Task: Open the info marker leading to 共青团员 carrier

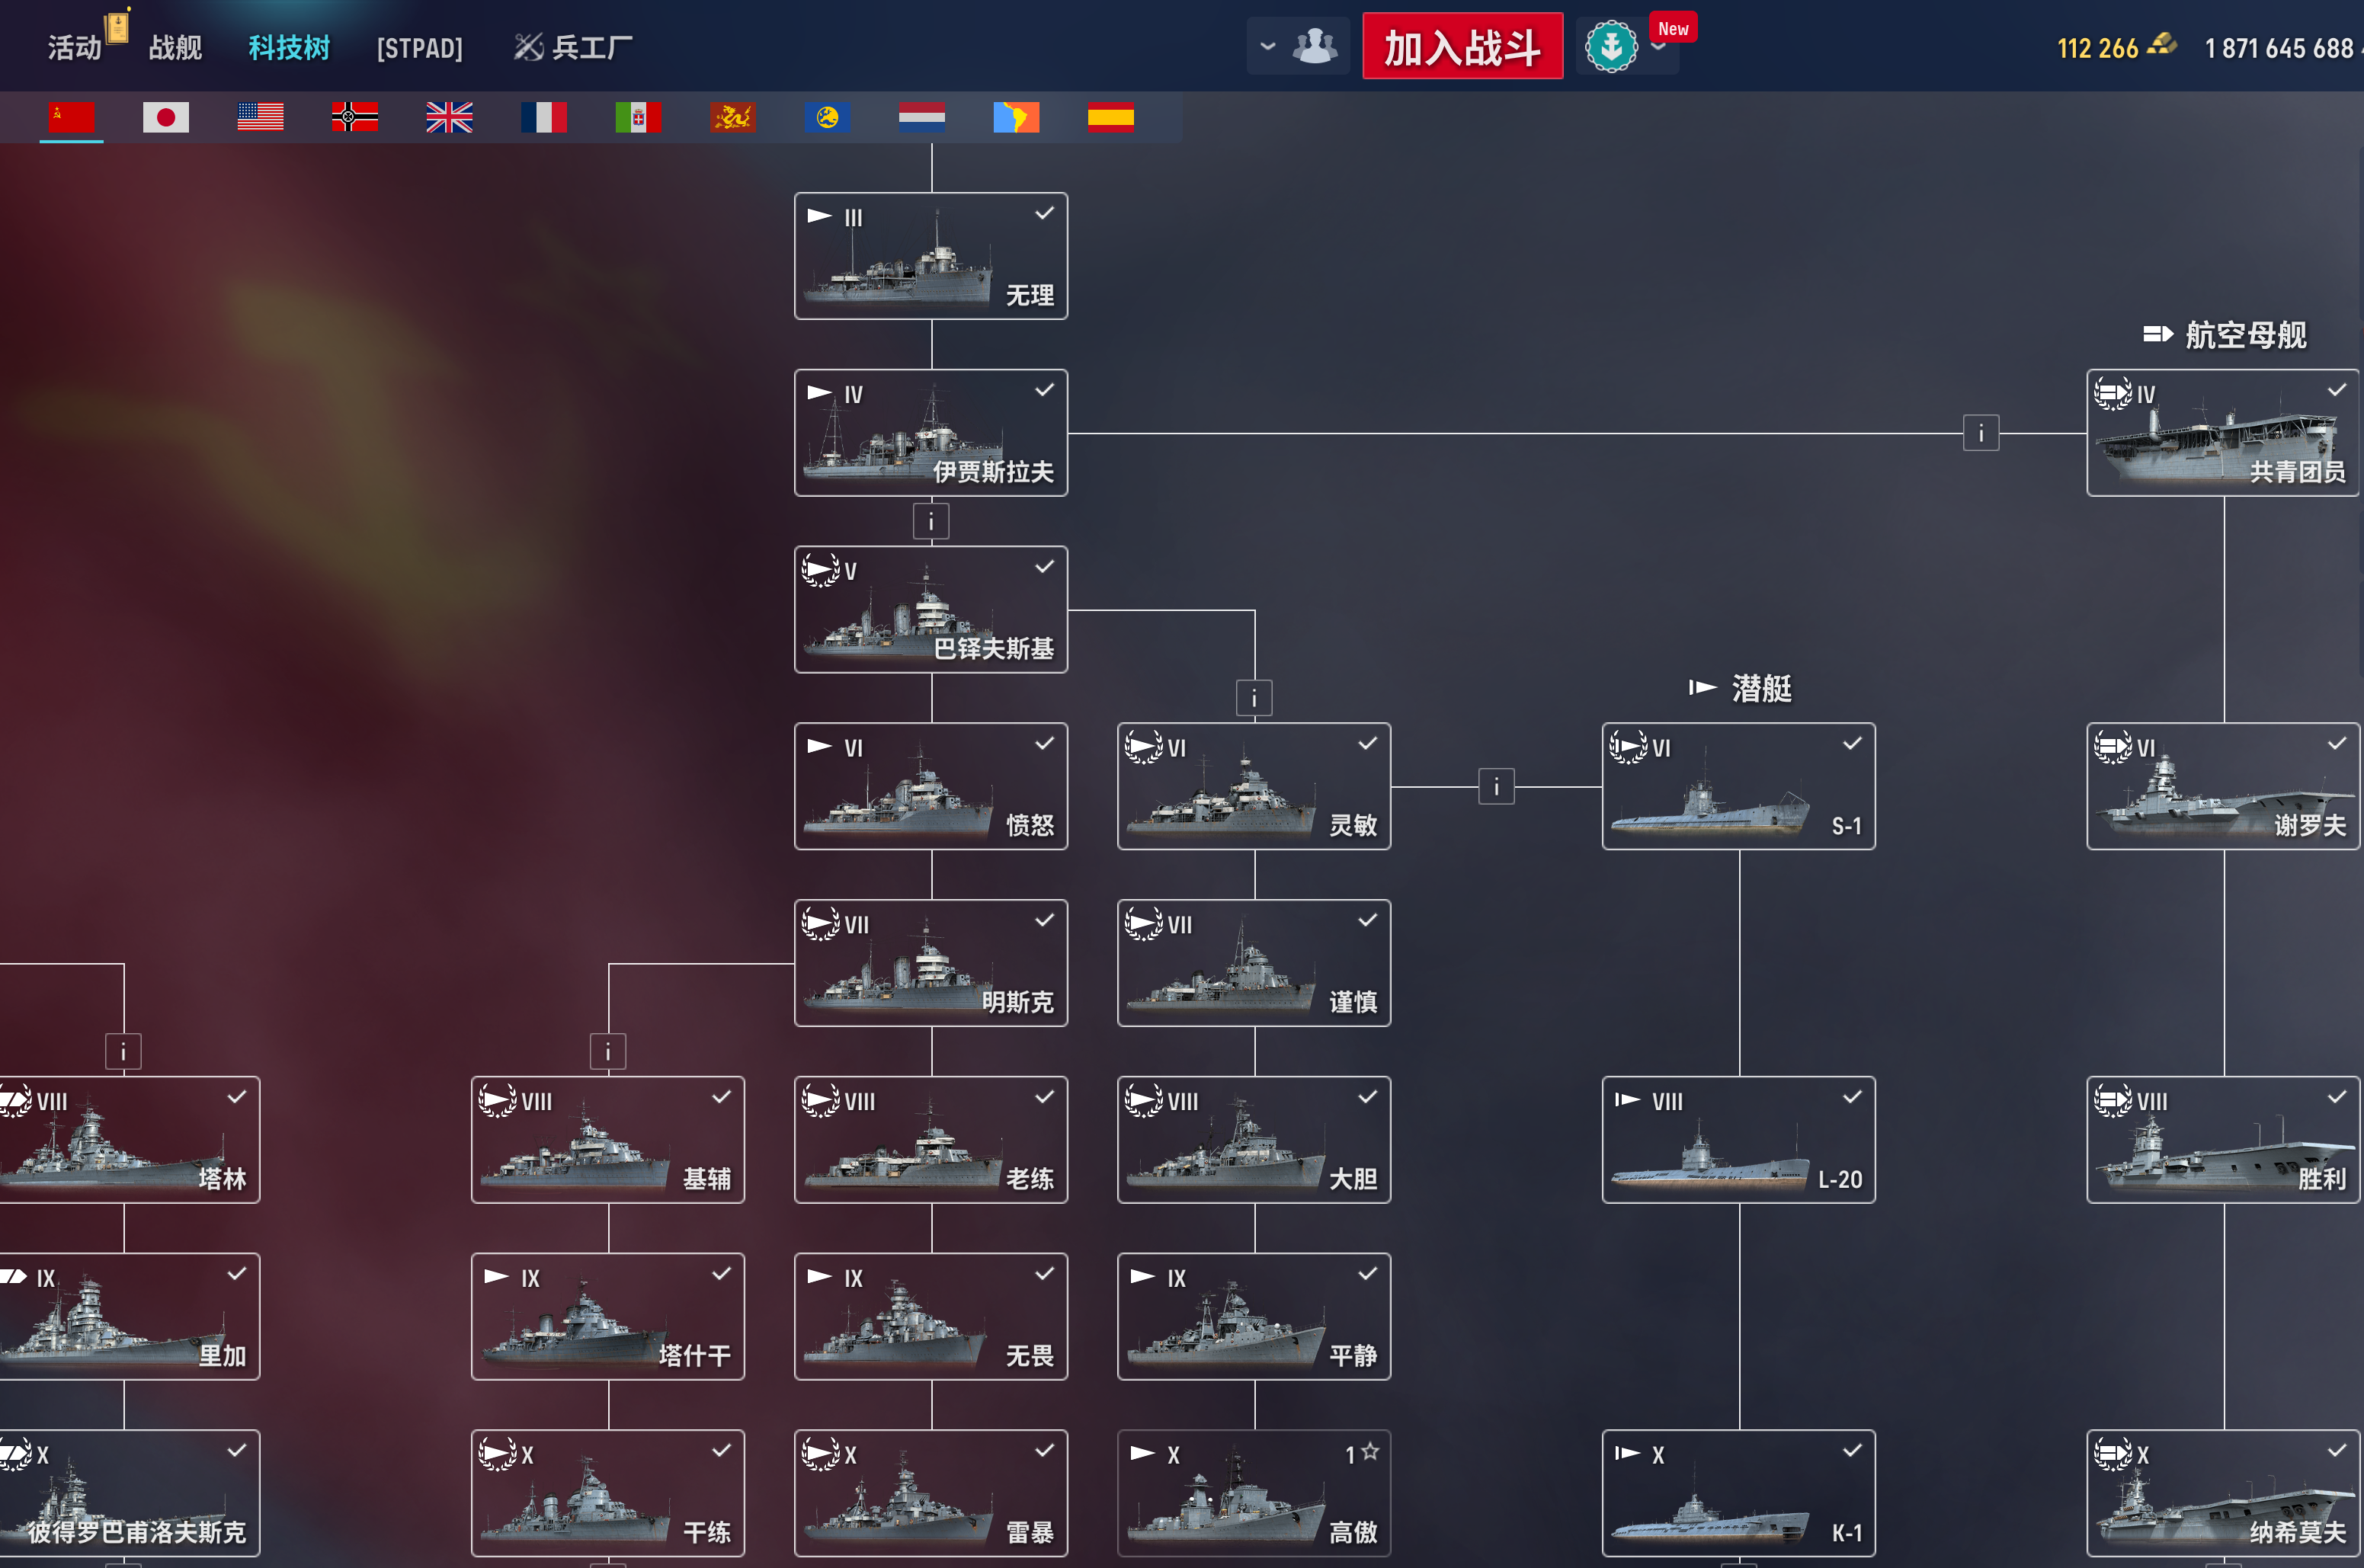Action: pos(1980,433)
